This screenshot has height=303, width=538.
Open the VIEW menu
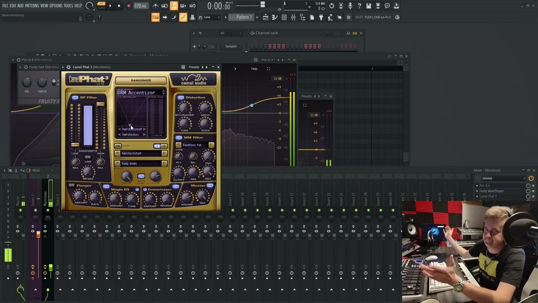(x=44, y=6)
